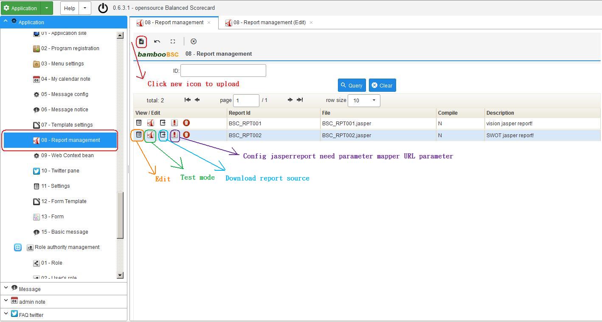Go to previous page of results

[x=197, y=100]
